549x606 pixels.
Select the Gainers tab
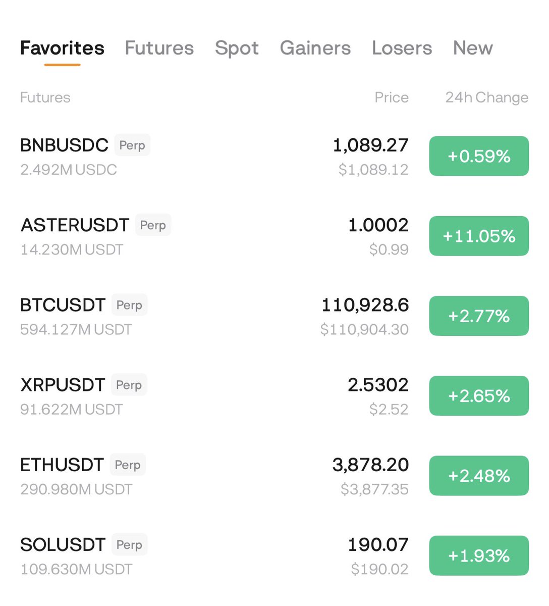(x=315, y=48)
